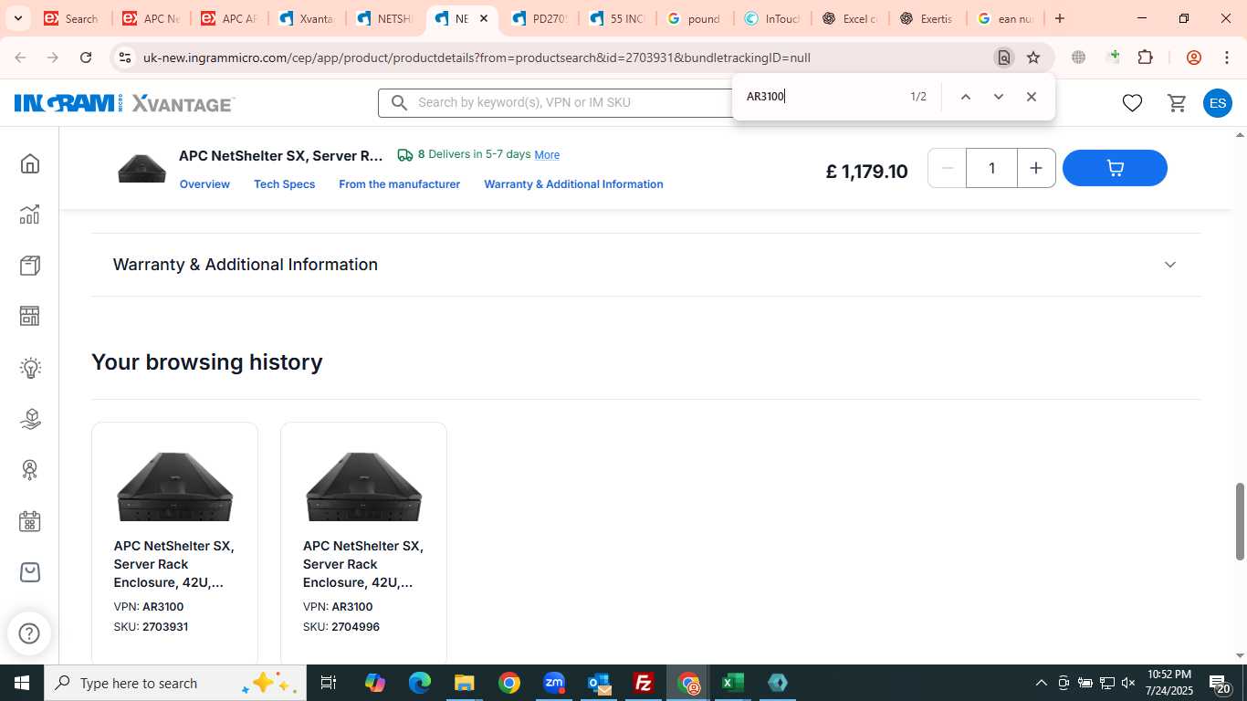This screenshot has height=701, width=1247.
Task: Jump to the Overview section
Action: click(204, 184)
